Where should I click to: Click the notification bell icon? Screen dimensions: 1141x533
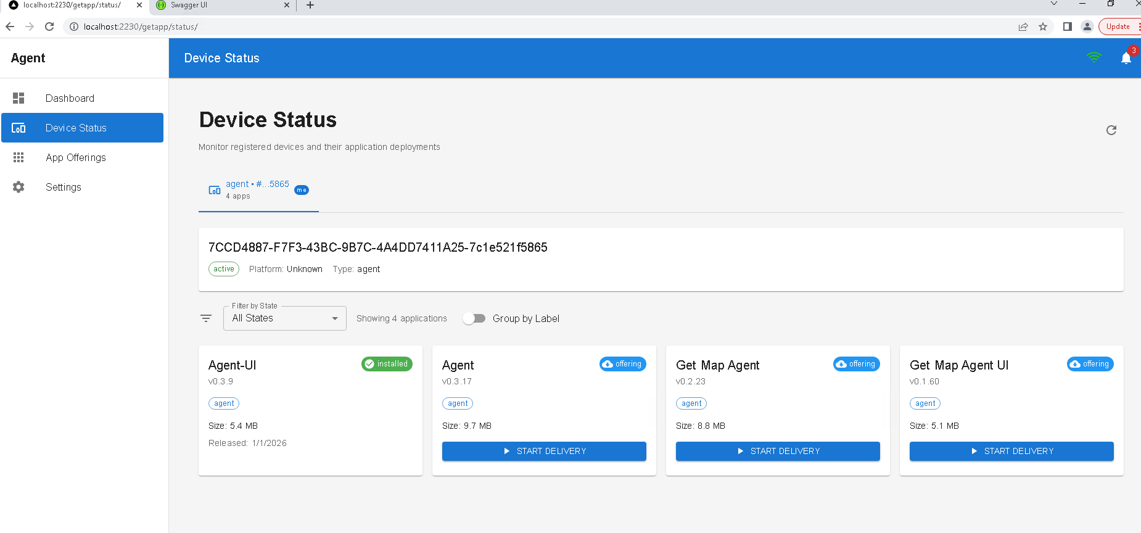1126,58
